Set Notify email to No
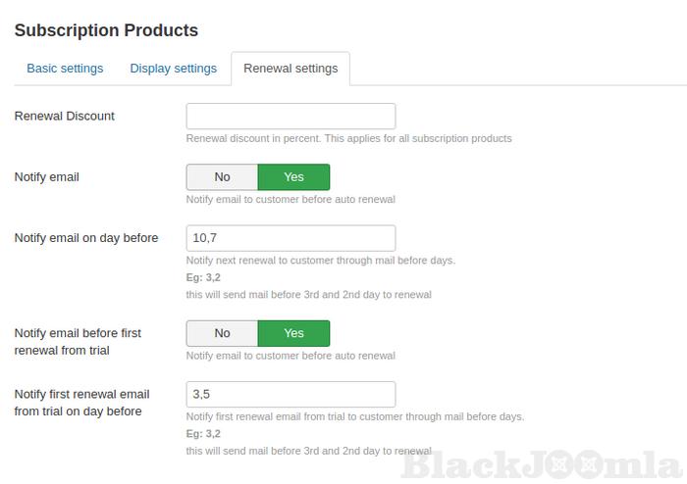 222,177
